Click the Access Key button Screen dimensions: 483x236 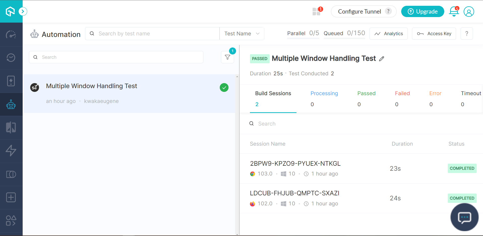coord(434,33)
